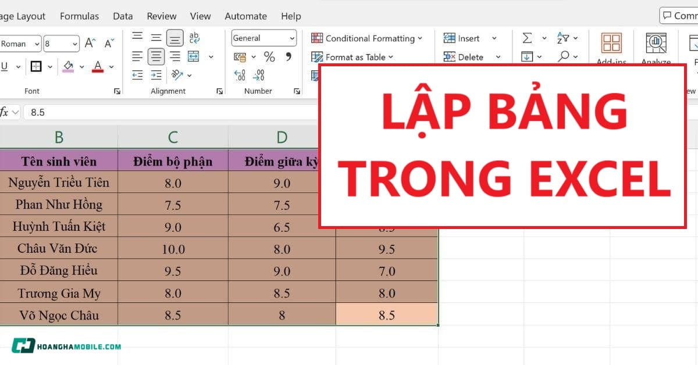Open the Add-ins icon

tap(611, 44)
